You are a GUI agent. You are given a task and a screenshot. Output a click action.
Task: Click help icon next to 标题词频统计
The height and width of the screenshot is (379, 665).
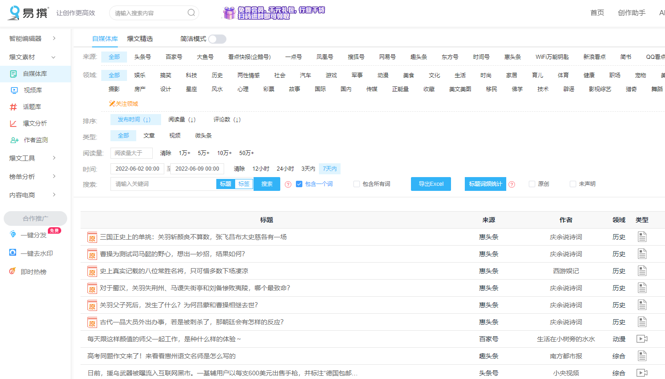click(x=512, y=184)
